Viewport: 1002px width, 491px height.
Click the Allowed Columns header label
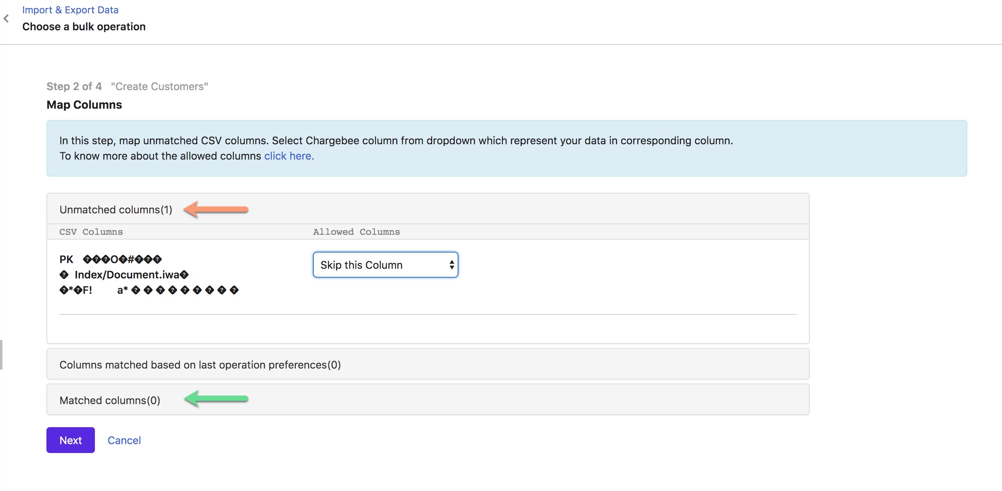(x=356, y=232)
